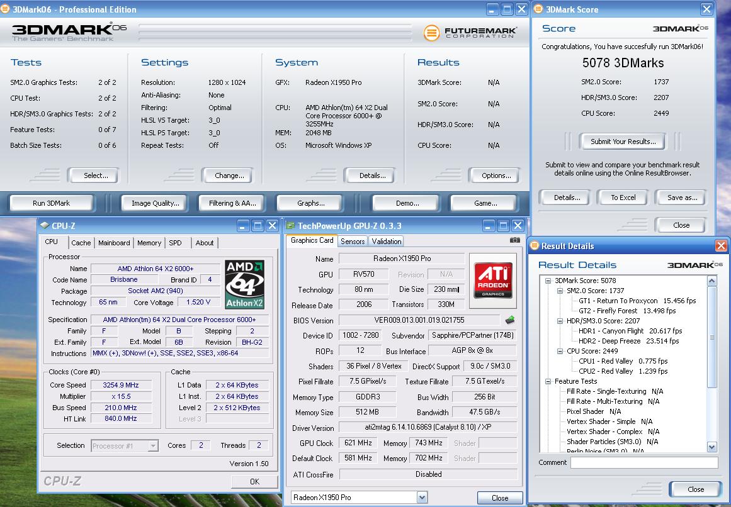Click the Futuremark Corporation logo

(470, 33)
